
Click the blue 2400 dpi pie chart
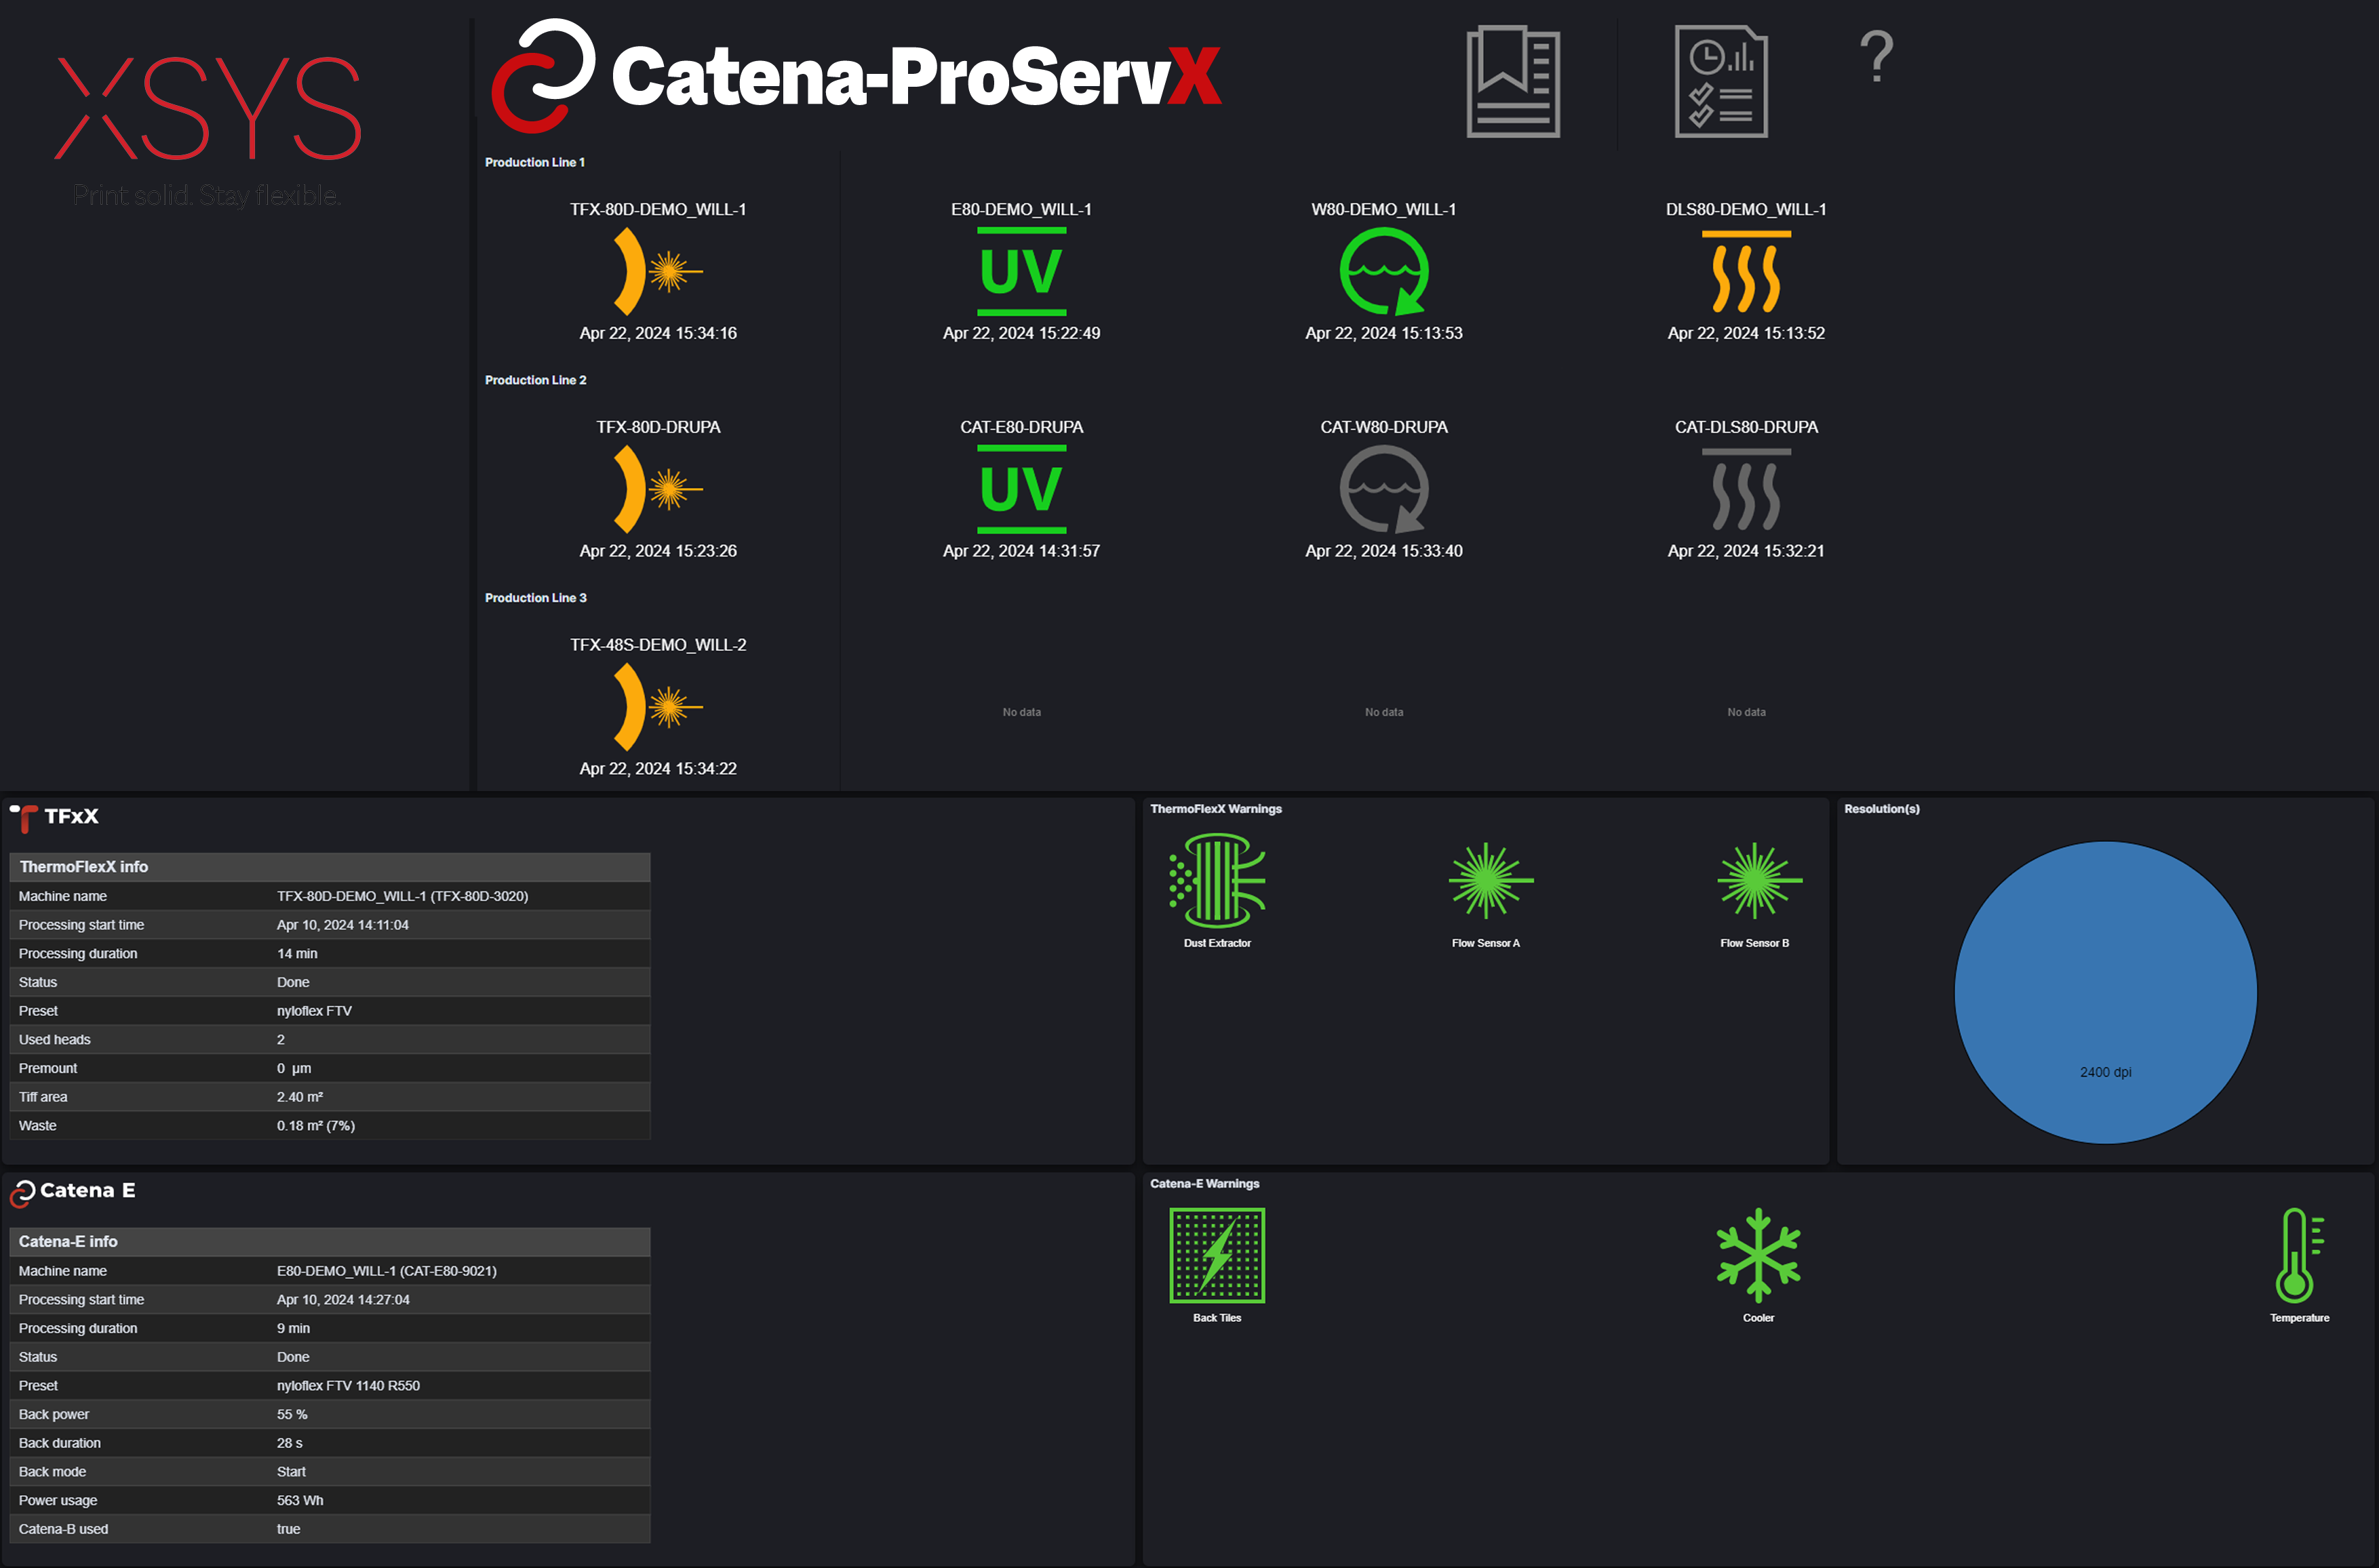click(2105, 992)
